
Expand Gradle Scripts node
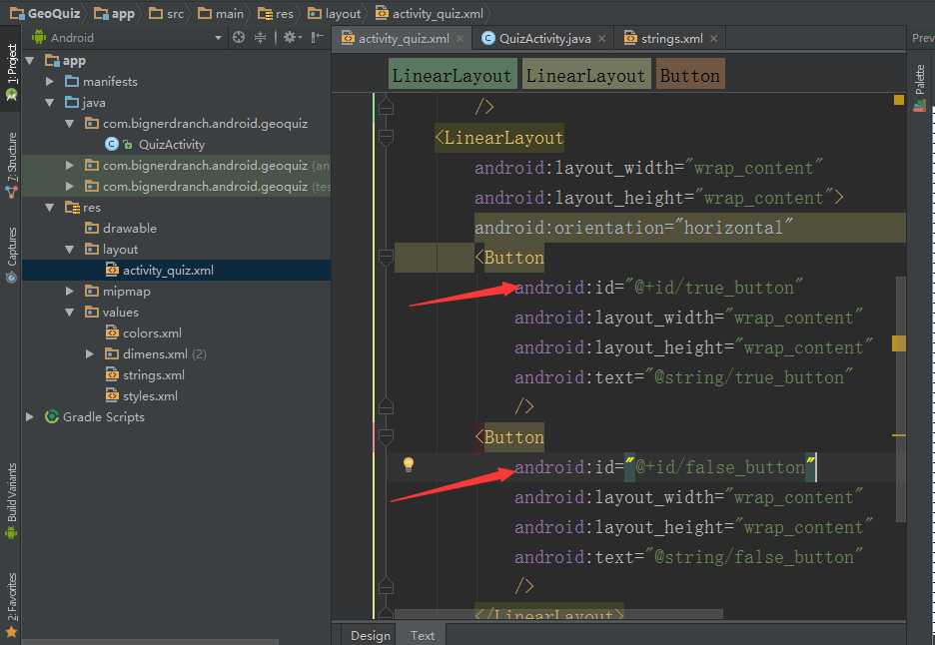pyautogui.click(x=30, y=416)
